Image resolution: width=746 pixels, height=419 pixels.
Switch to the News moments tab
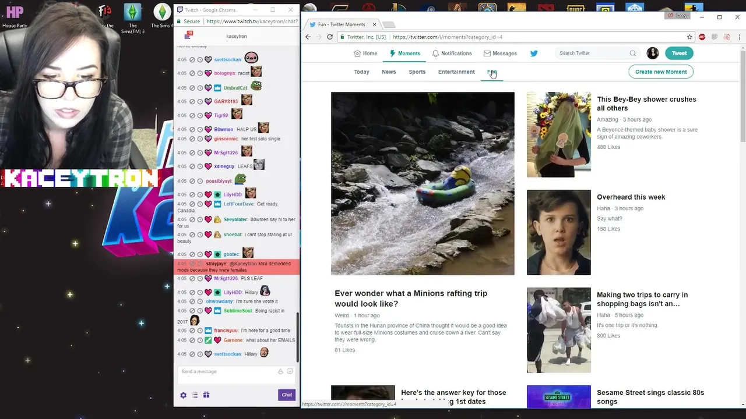(389, 72)
